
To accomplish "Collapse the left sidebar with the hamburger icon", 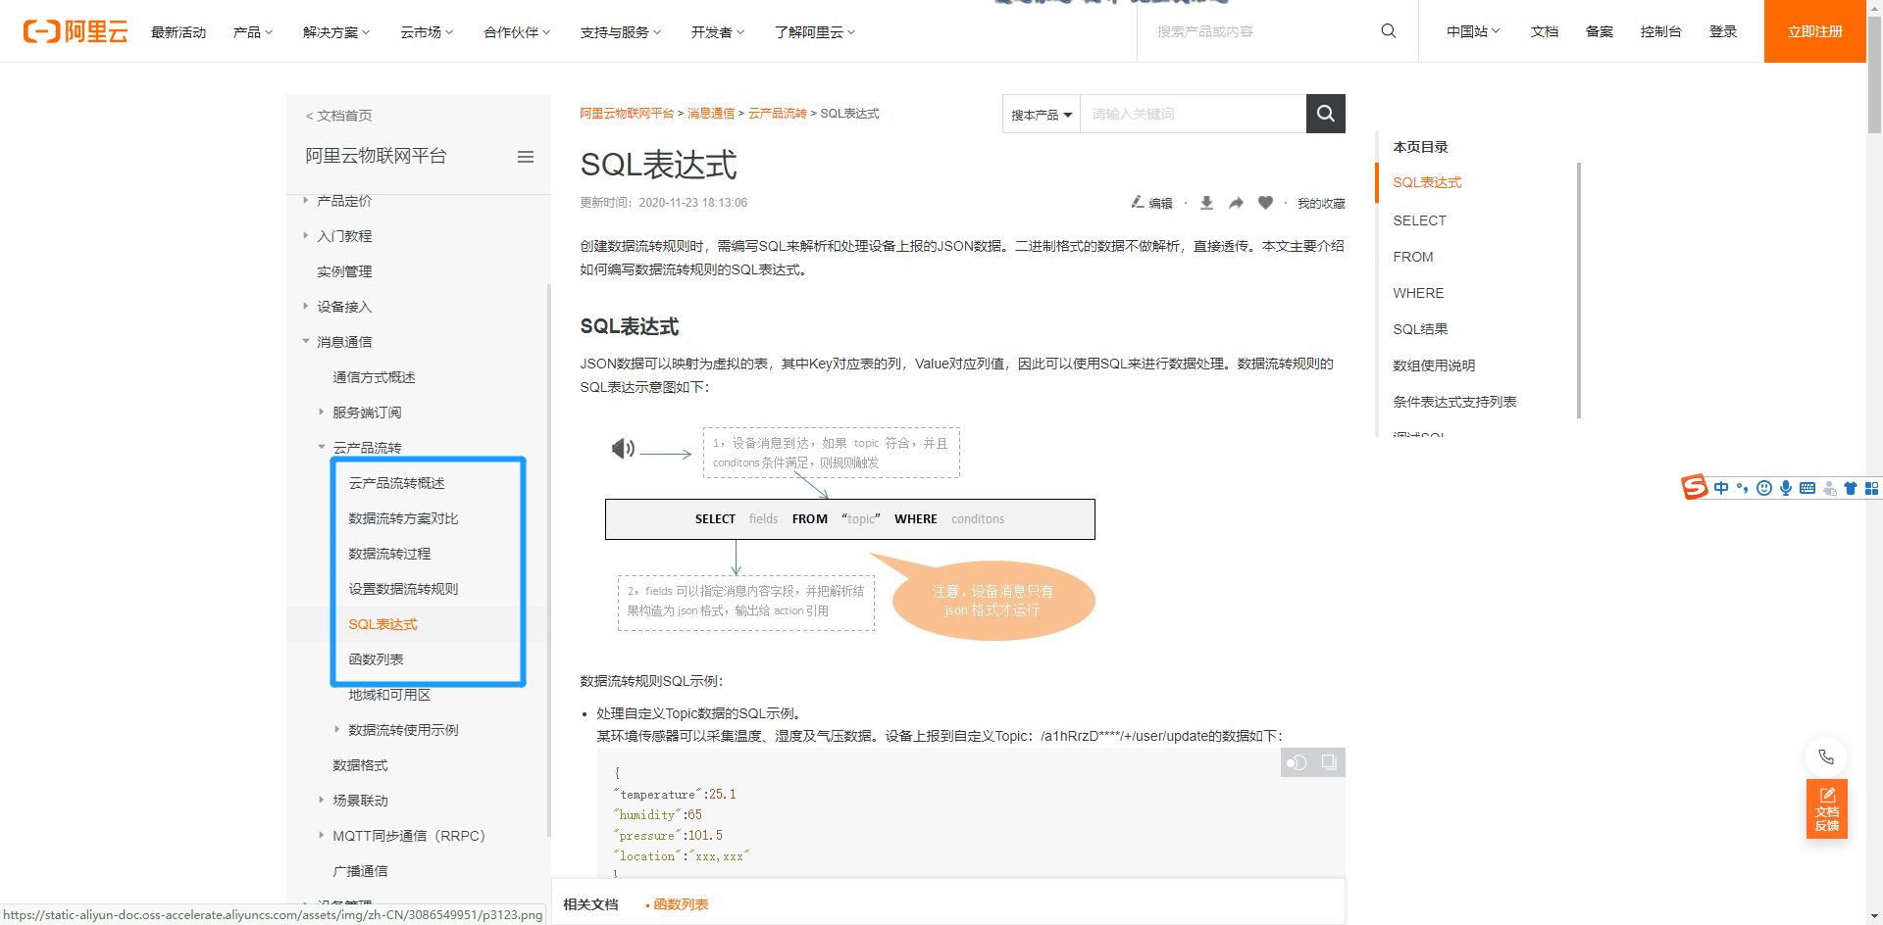I will click(x=526, y=156).
